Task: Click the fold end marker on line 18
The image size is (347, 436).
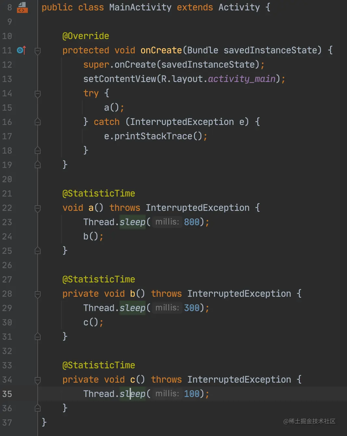Action: click(38, 151)
